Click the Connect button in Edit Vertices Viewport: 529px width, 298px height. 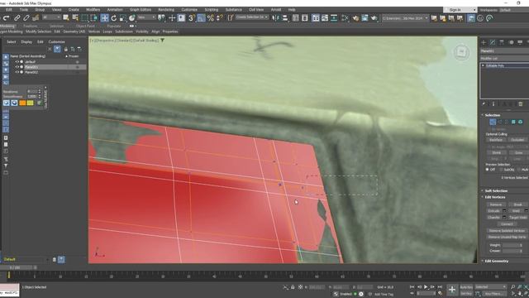pyautogui.click(x=507, y=224)
